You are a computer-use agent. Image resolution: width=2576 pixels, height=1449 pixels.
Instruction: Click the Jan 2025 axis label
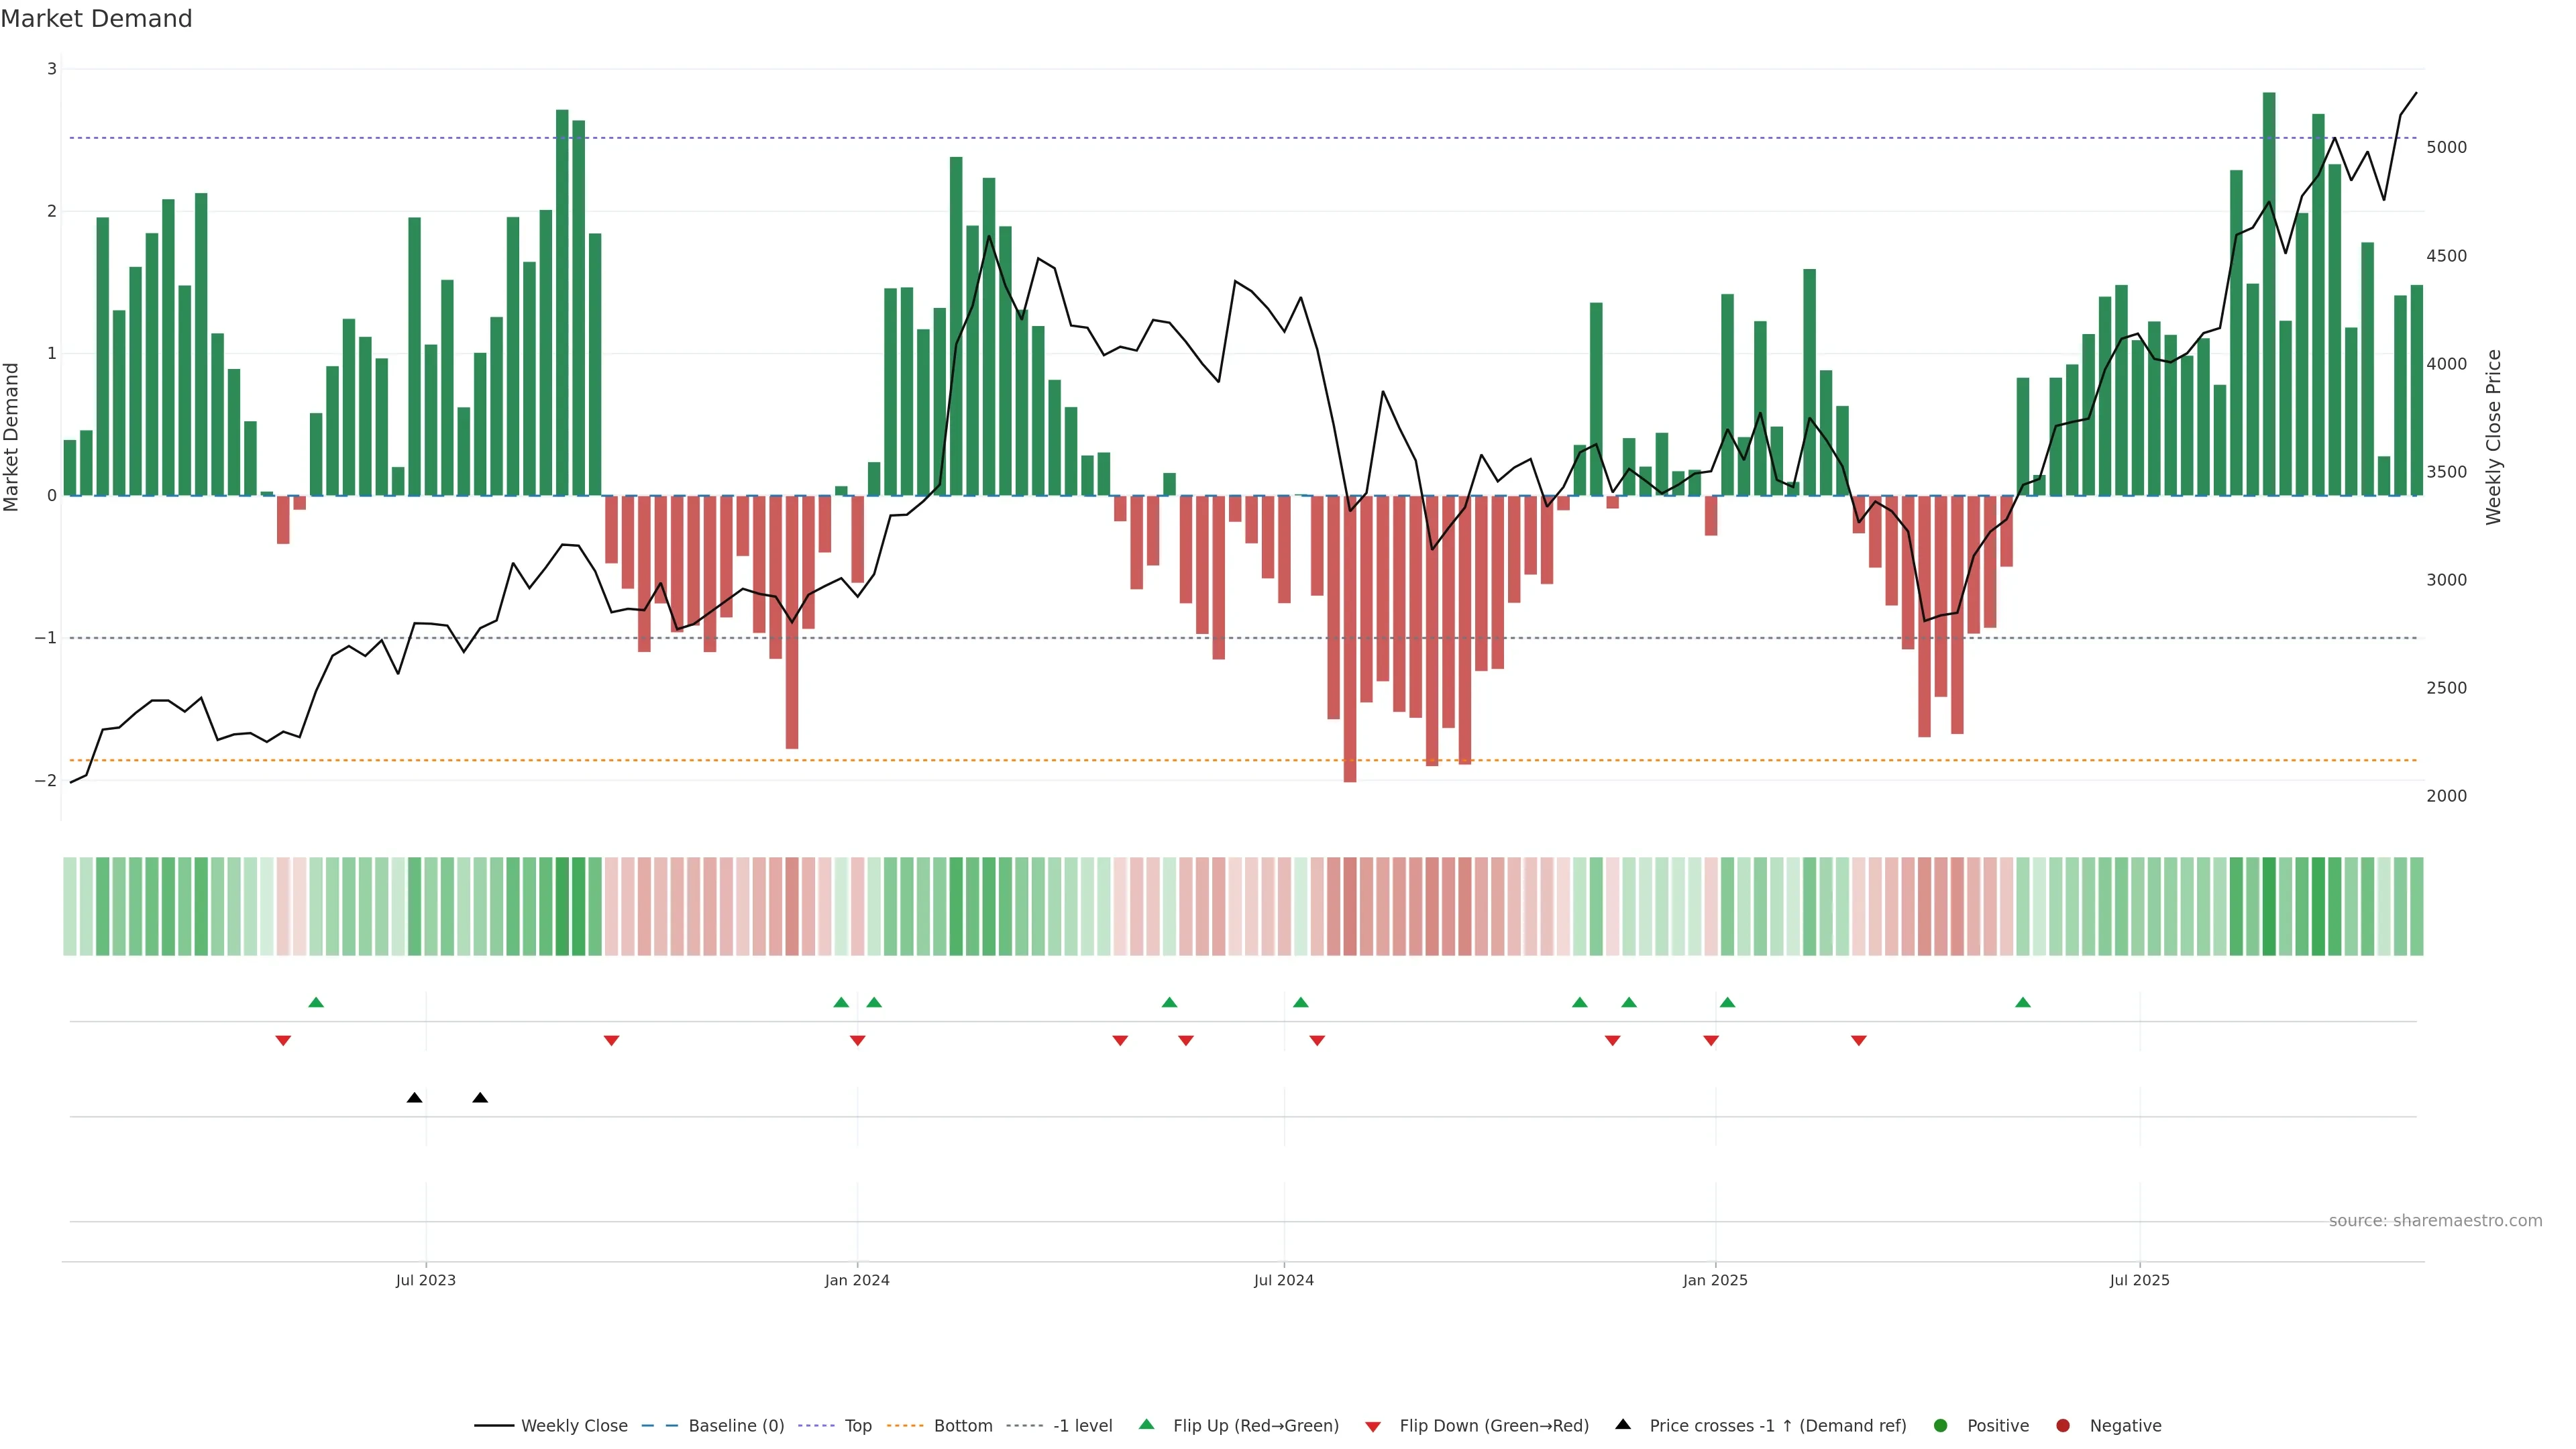coord(1715,1280)
